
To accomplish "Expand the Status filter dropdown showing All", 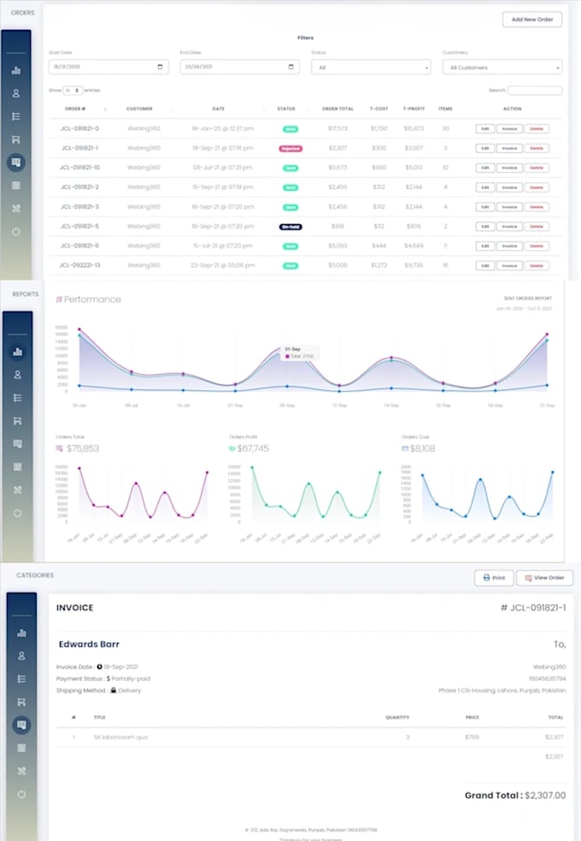I will 371,67.
